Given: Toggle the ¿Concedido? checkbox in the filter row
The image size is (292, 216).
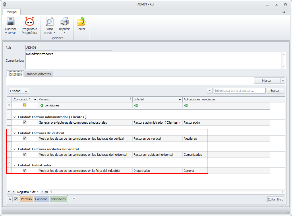Looking at the screenshot, I should tap(24, 105).
